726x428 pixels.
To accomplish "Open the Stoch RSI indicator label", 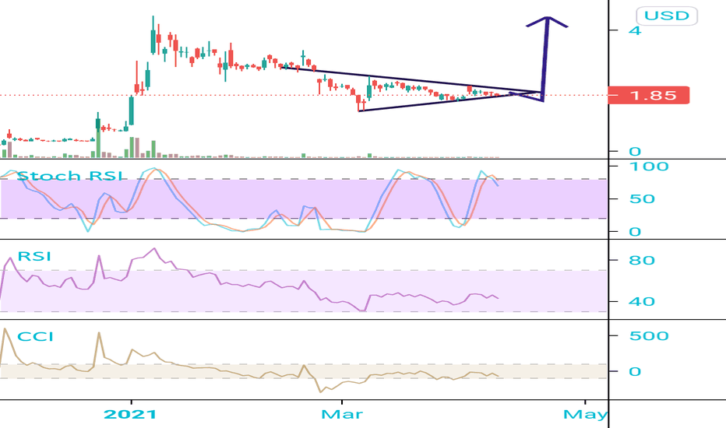I will pyautogui.click(x=70, y=176).
